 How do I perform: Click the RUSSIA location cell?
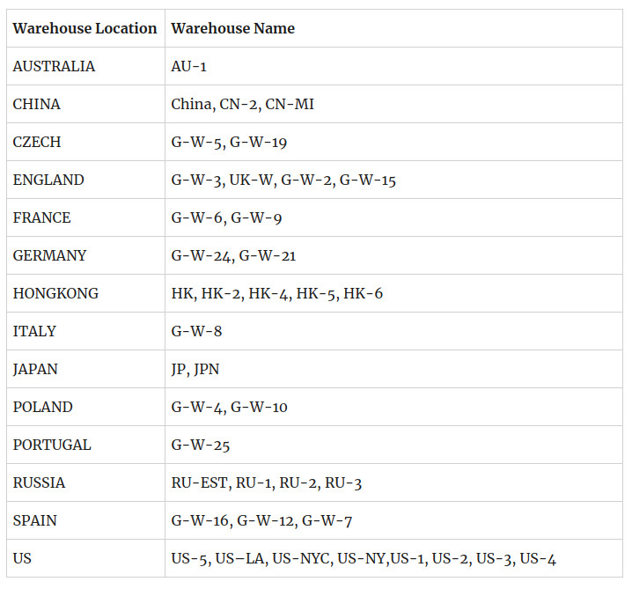[x=85, y=483]
